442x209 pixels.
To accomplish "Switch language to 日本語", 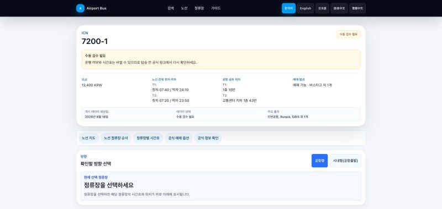I will tap(322, 8).
